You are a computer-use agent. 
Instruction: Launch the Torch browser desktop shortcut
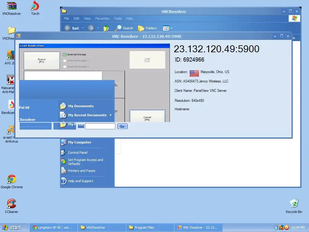point(35,6)
